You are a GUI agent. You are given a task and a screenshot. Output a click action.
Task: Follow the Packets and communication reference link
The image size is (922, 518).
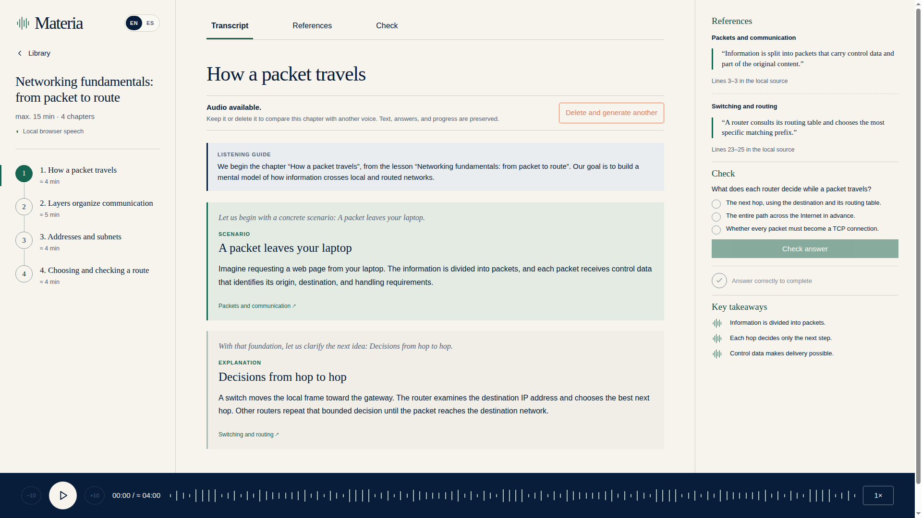pos(257,306)
